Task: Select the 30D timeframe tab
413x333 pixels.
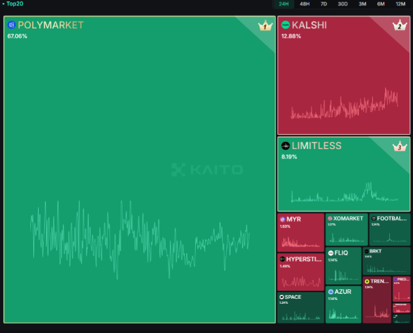Action: pyautogui.click(x=343, y=4)
